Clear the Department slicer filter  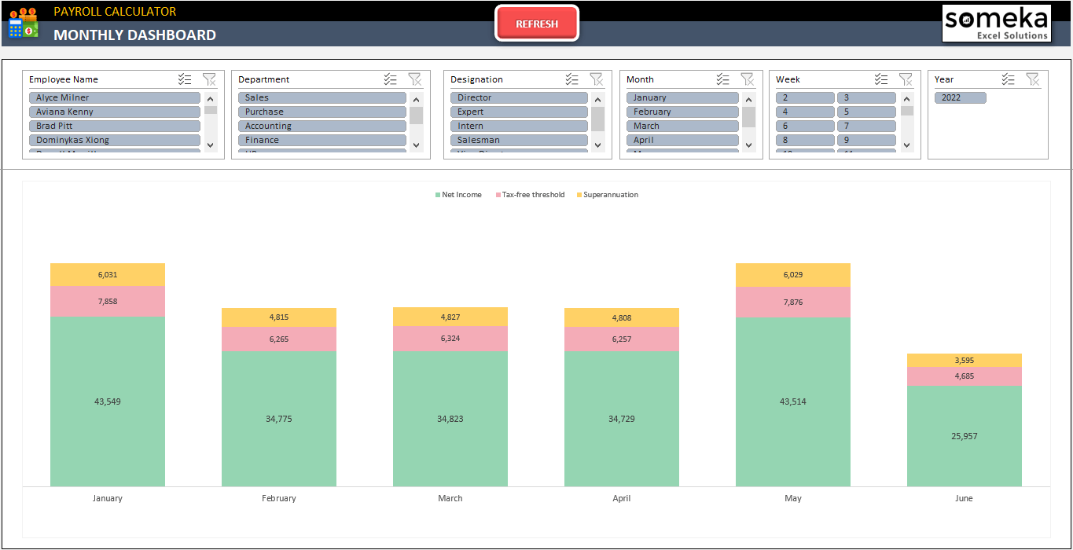[415, 79]
